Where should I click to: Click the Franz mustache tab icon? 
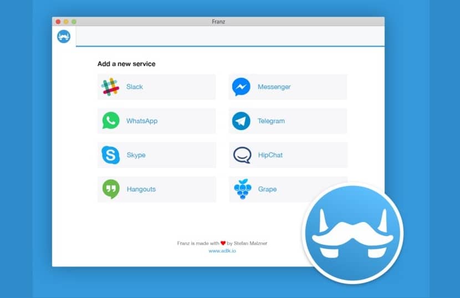(64, 37)
